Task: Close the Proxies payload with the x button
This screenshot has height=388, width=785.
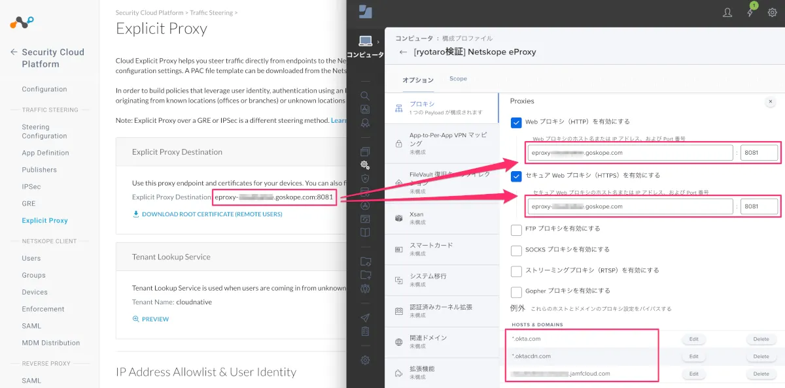Action: point(771,101)
